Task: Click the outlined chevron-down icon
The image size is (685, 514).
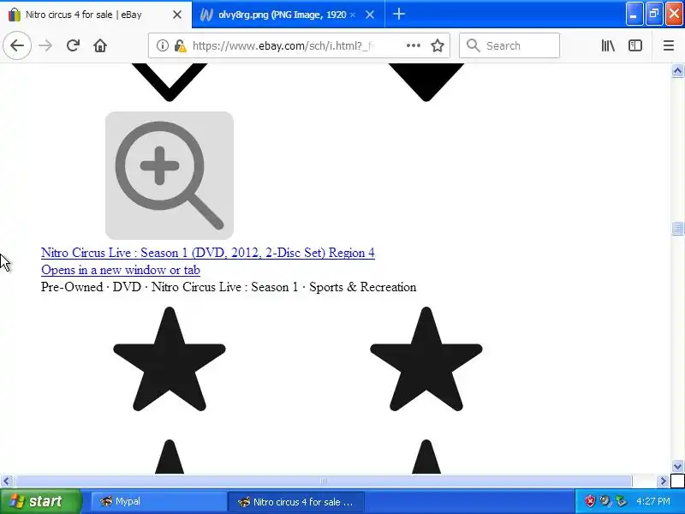Action: pyautogui.click(x=170, y=82)
